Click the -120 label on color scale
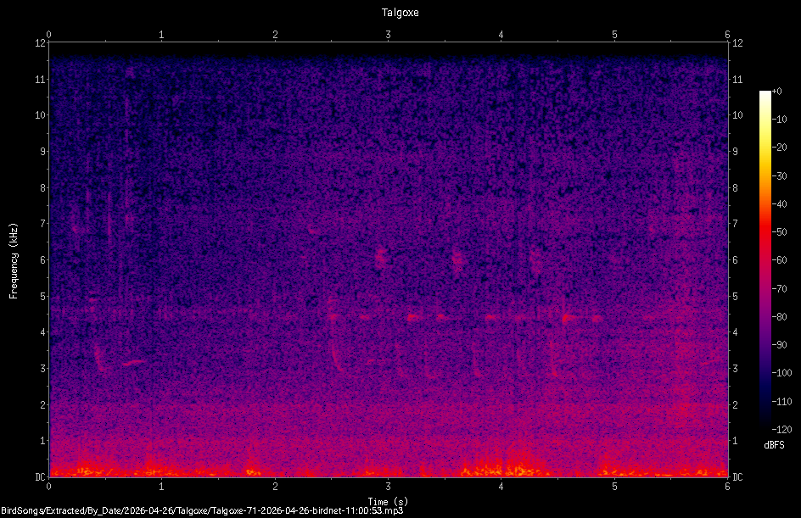The image size is (801, 518). pyautogui.click(x=782, y=430)
